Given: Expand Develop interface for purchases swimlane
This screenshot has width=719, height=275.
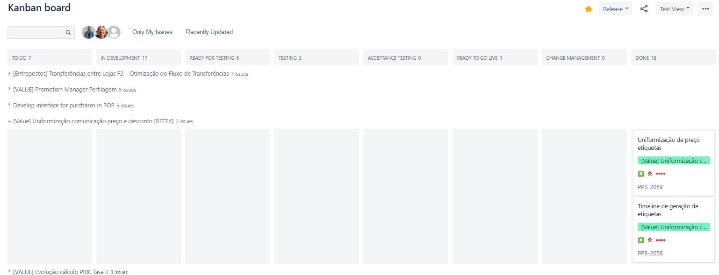Looking at the screenshot, I should 9,105.
